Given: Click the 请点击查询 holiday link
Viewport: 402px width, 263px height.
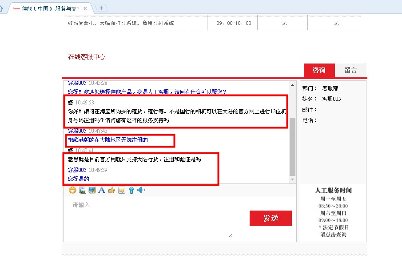Looking at the screenshot, I should [x=333, y=234].
